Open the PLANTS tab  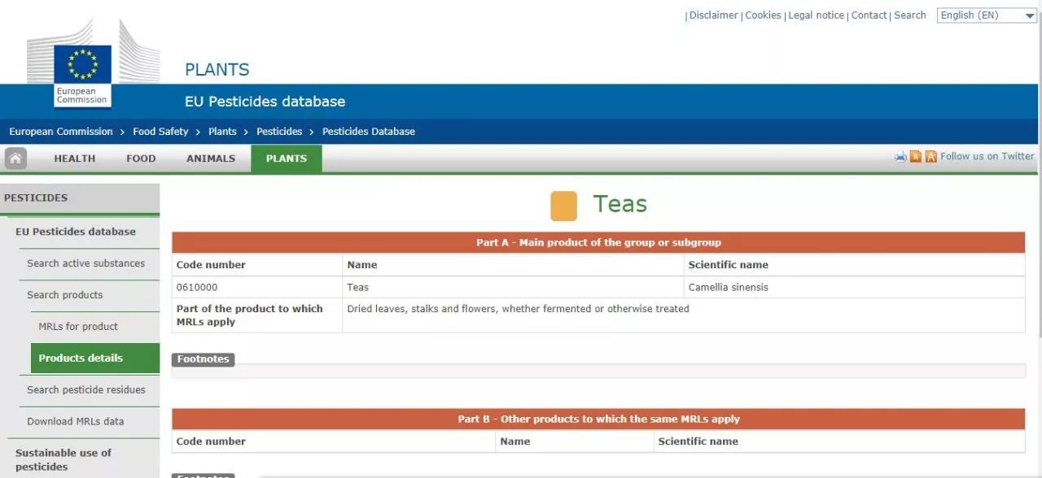[286, 159]
